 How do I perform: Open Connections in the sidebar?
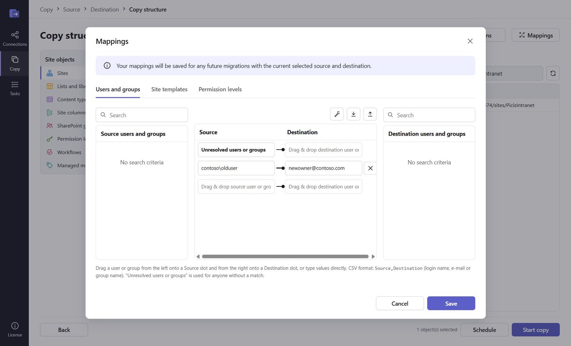click(x=15, y=39)
